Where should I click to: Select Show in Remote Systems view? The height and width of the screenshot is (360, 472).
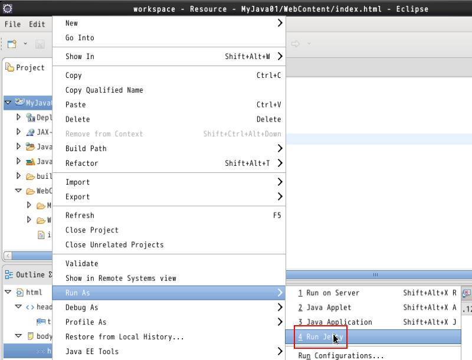[x=169, y=278]
